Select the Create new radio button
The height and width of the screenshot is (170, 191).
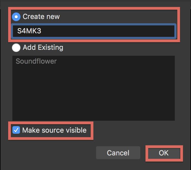click(16, 17)
